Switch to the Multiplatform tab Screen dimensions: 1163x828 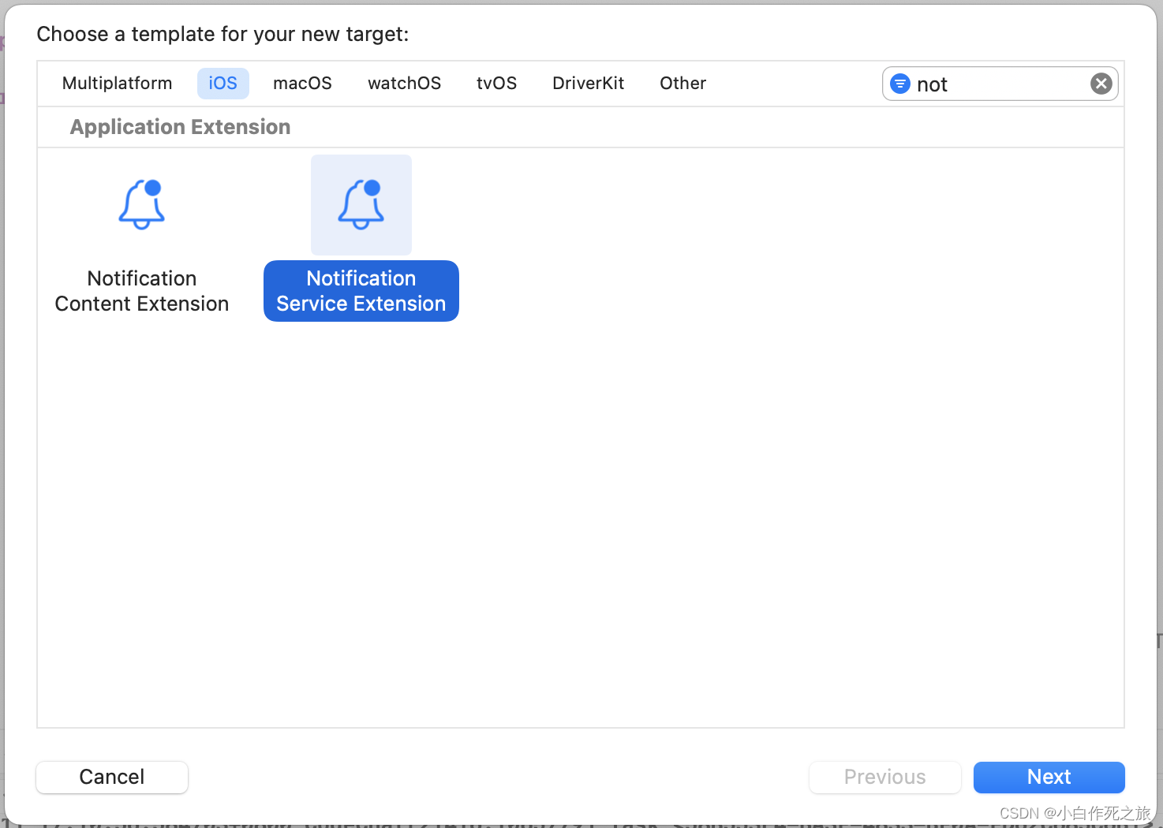pos(118,84)
